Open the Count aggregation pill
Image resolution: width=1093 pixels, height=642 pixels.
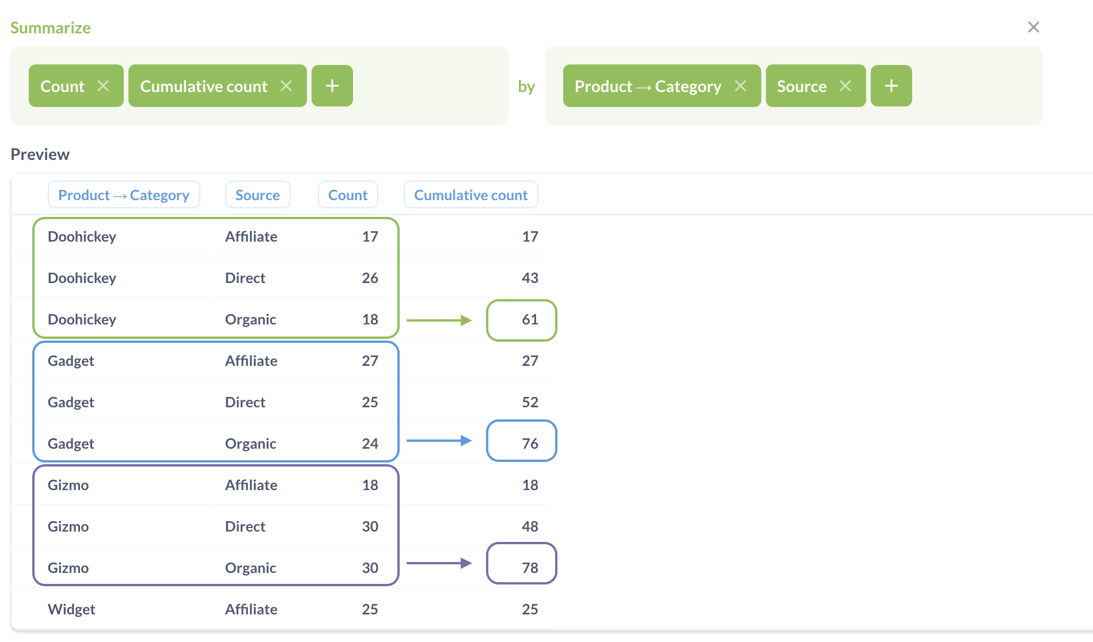click(62, 86)
